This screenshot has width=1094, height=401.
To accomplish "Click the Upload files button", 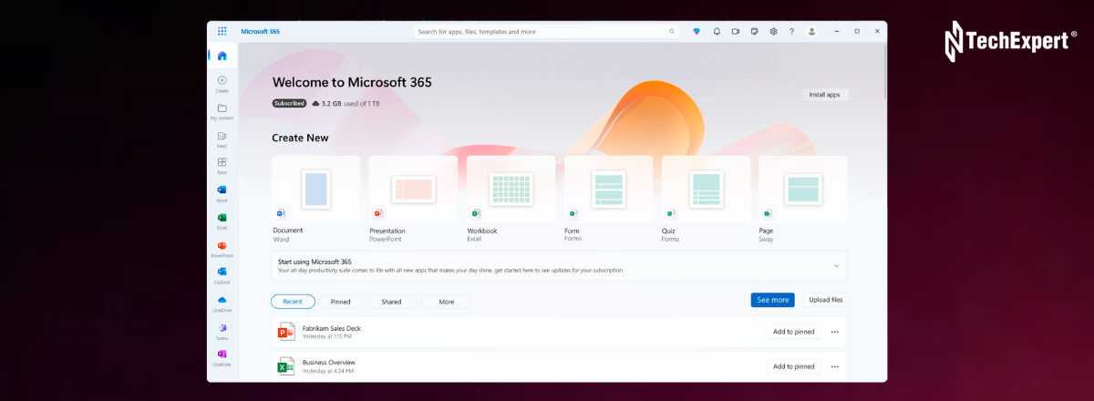I will click(826, 300).
